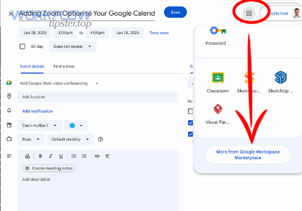Insert a numbered list in description
302x211 pixels.
pyautogui.click(x=74, y=156)
